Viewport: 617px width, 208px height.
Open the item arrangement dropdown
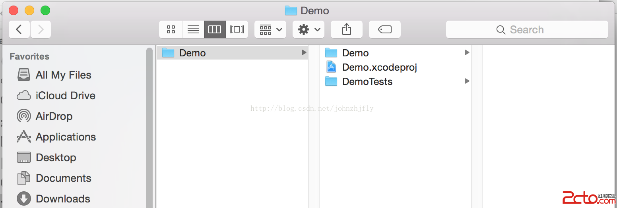[x=270, y=29]
